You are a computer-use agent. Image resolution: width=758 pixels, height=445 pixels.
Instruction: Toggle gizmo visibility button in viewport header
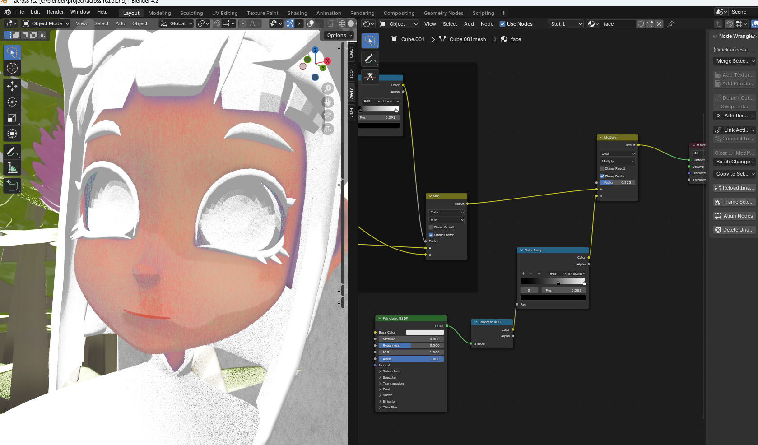click(290, 23)
